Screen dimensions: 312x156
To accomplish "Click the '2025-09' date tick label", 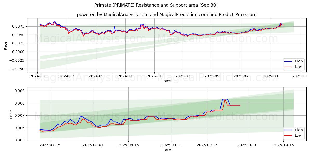I will pos(270,76).
